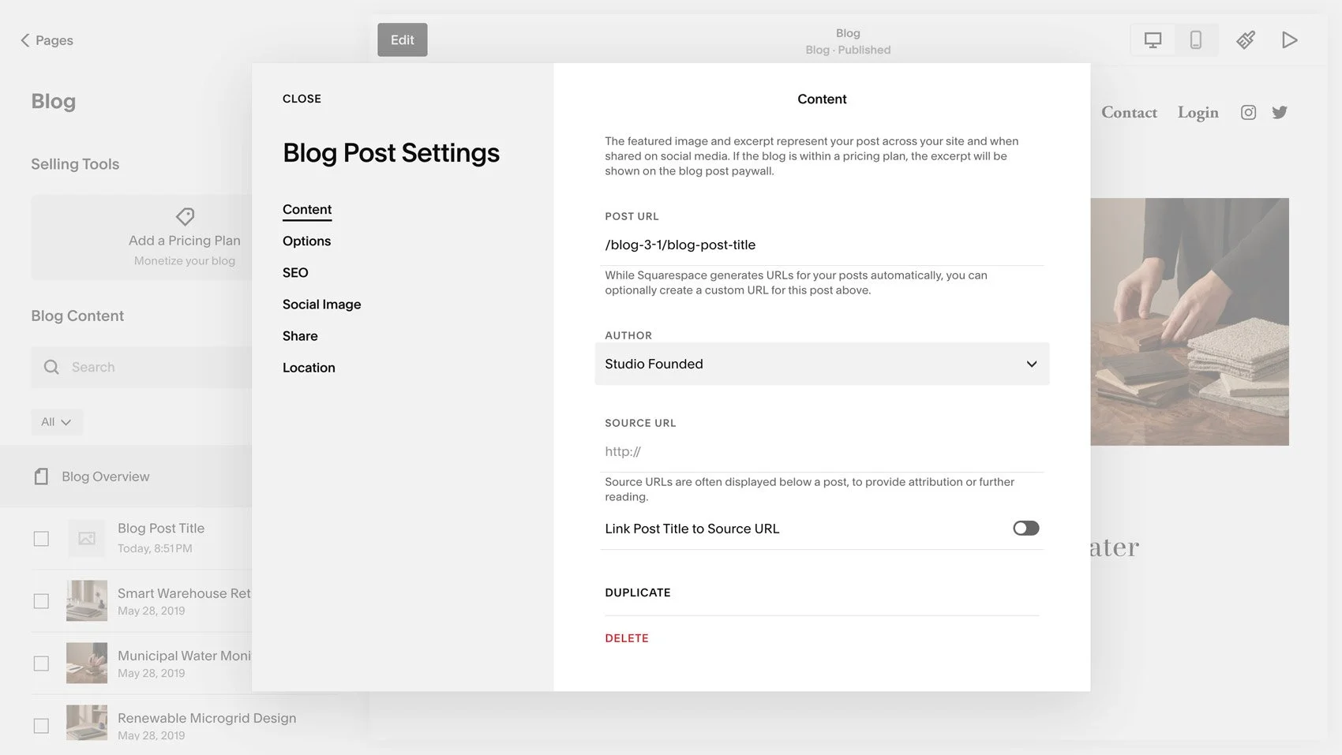Click the red Delete button
The image size is (1342, 755).
(627, 638)
